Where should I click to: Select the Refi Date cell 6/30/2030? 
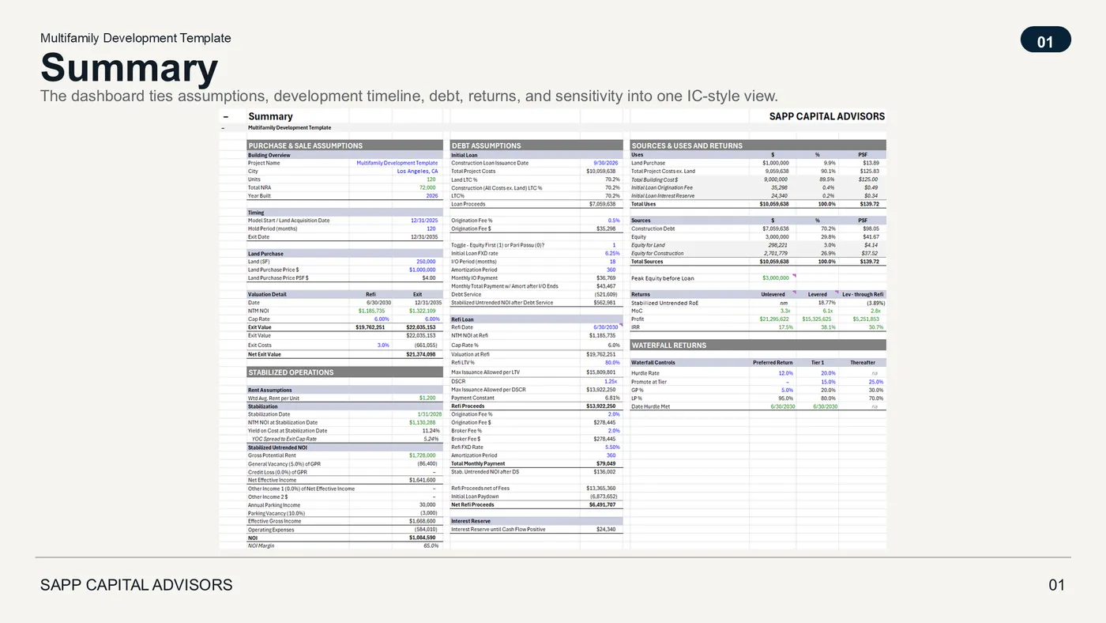click(x=604, y=327)
